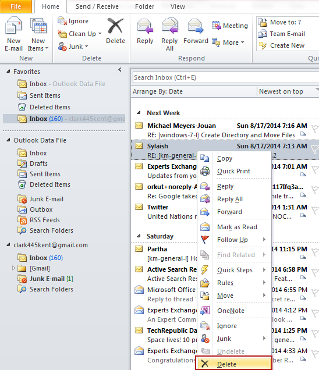Toggle the flag on the Sylaish message
The image size is (319, 370).
click(x=315, y=149)
